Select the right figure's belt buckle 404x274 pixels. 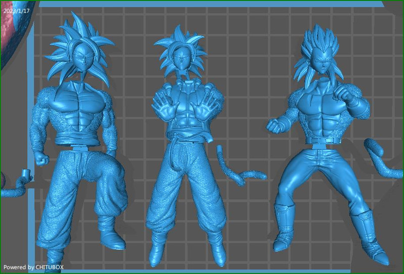click(x=318, y=146)
